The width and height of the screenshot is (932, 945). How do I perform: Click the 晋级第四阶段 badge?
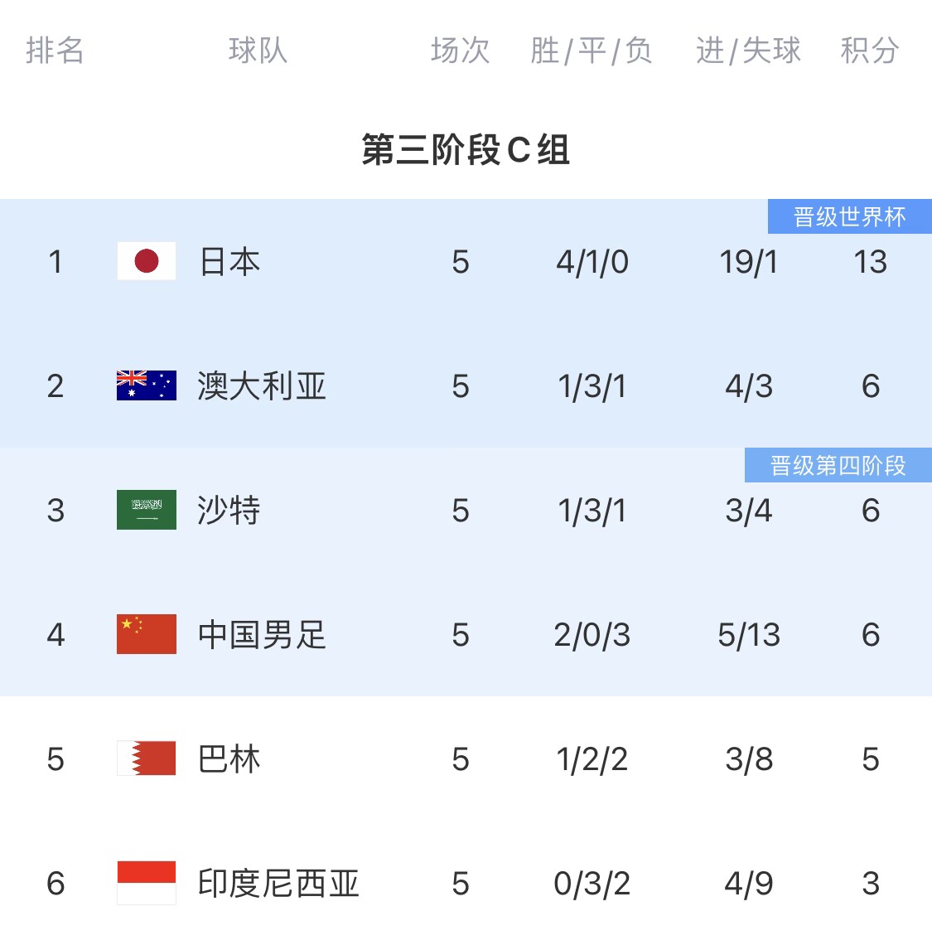point(838,466)
